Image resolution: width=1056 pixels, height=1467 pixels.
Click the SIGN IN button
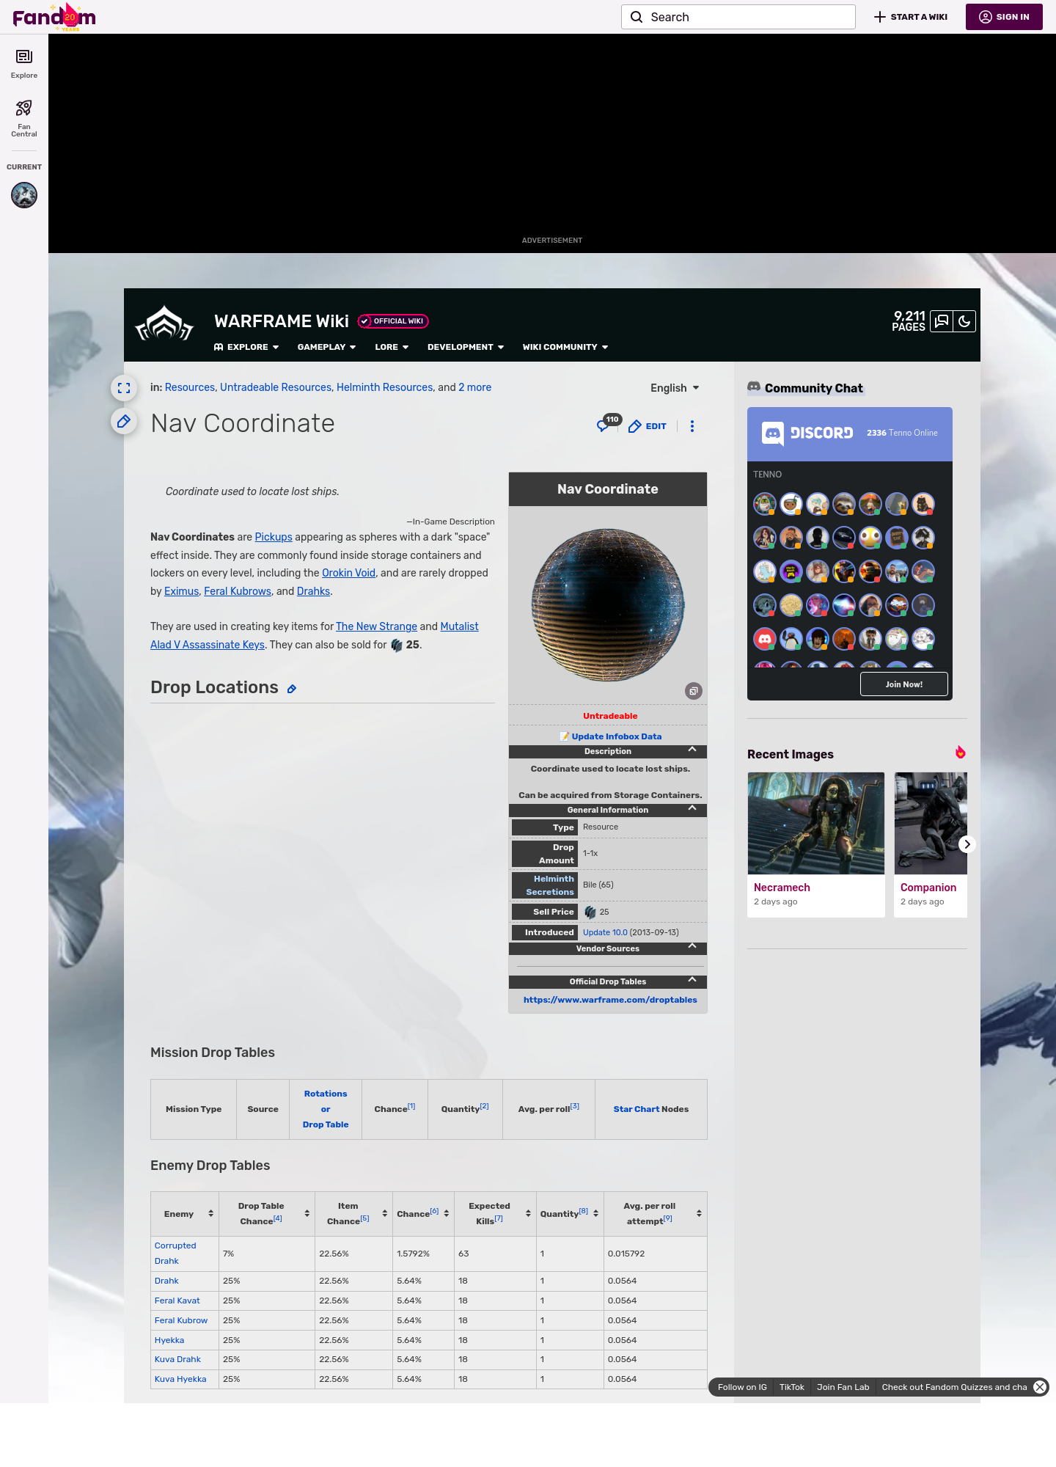tap(1004, 17)
